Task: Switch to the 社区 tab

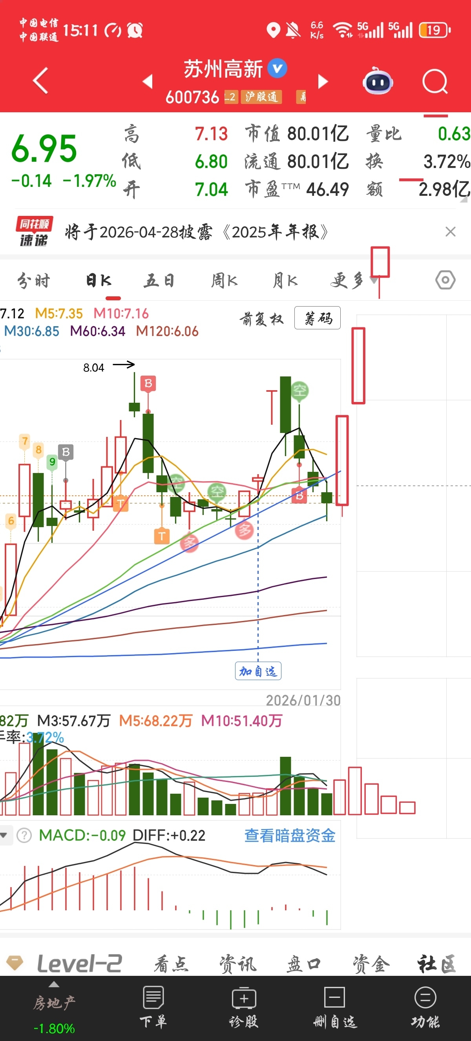Action: [437, 964]
